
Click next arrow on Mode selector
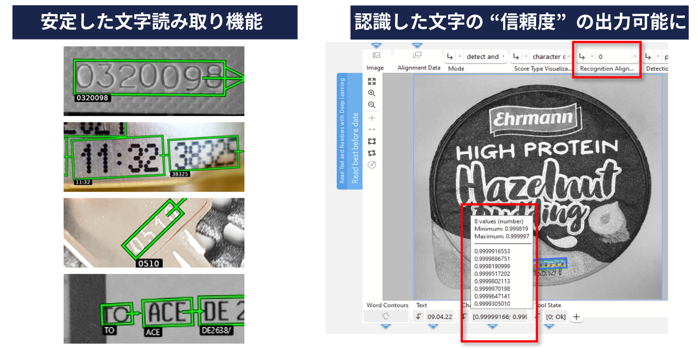click(x=503, y=57)
